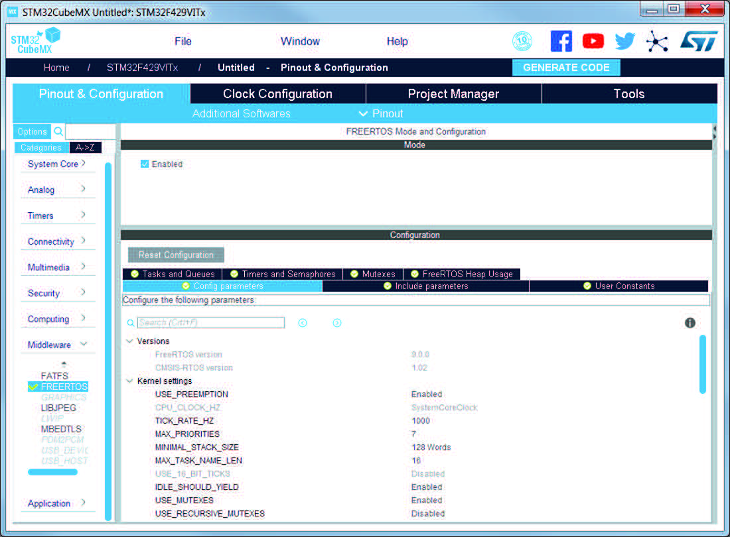Click the TICK_RATE_HZ value 1000
Screen dimensions: 730x537
tap(420, 421)
